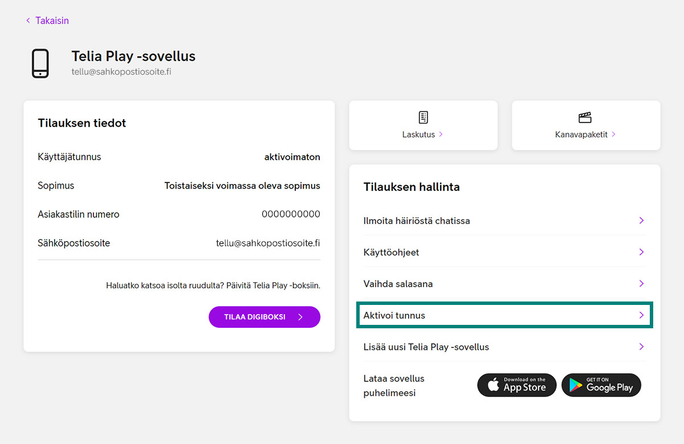Open the Google Play download badge
This screenshot has width=684, height=444.
pyautogui.click(x=601, y=385)
